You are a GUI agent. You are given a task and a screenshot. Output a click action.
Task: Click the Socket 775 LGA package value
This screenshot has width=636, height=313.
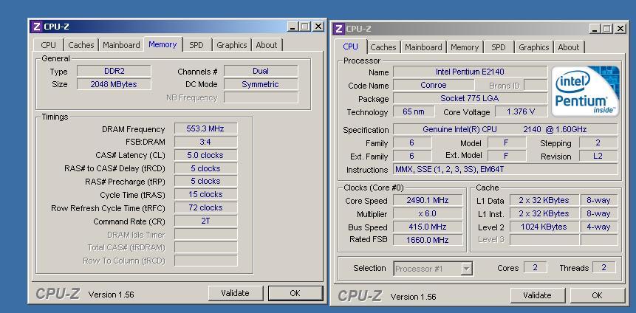[470, 98]
